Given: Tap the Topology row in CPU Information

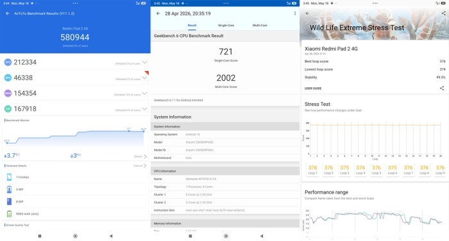Looking at the screenshot, I should coord(225,187).
